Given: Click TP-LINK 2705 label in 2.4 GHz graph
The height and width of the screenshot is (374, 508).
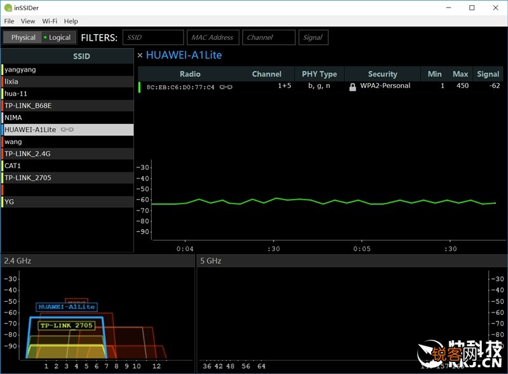Looking at the screenshot, I should coord(67,325).
